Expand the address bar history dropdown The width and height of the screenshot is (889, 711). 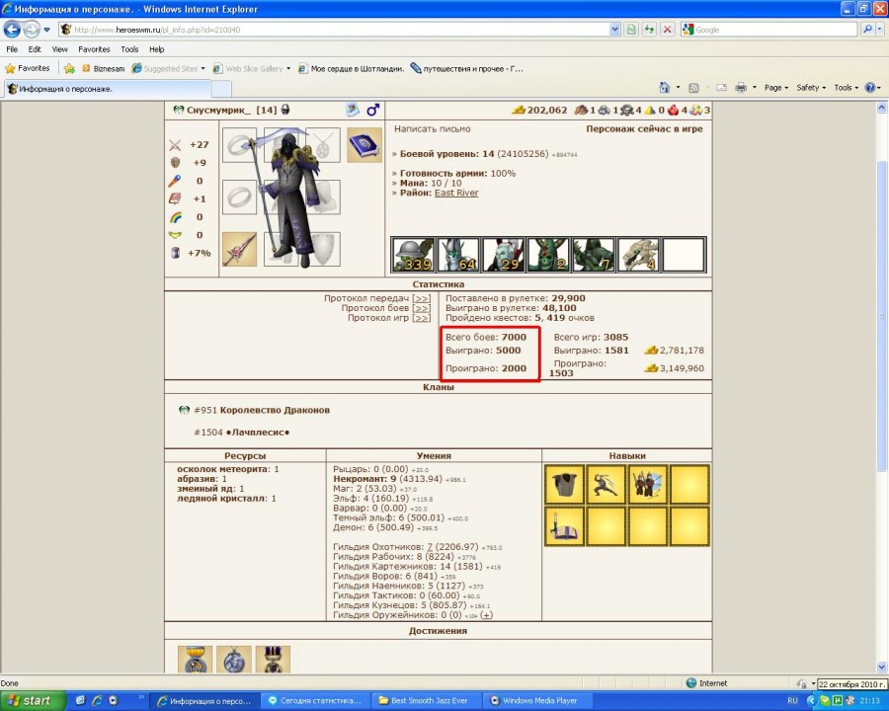pos(615,30)
